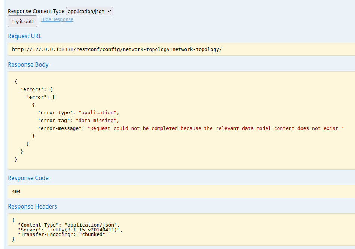Viewport: 355px width, 249px height.
Task: Click the 'Request could not be completed' message
Action: click(x=215, y=128)
